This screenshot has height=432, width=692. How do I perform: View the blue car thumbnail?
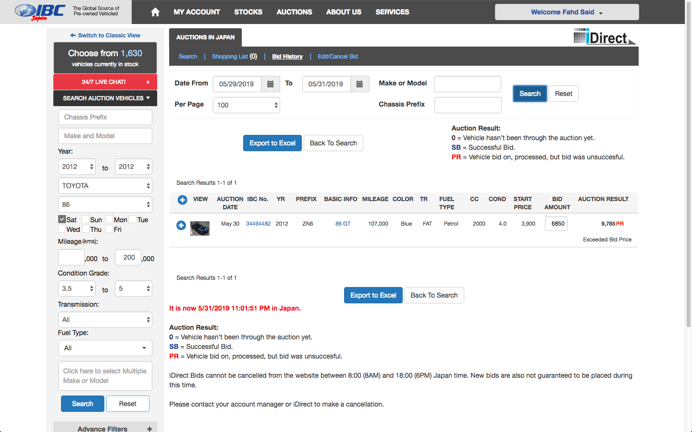(200, 228)
